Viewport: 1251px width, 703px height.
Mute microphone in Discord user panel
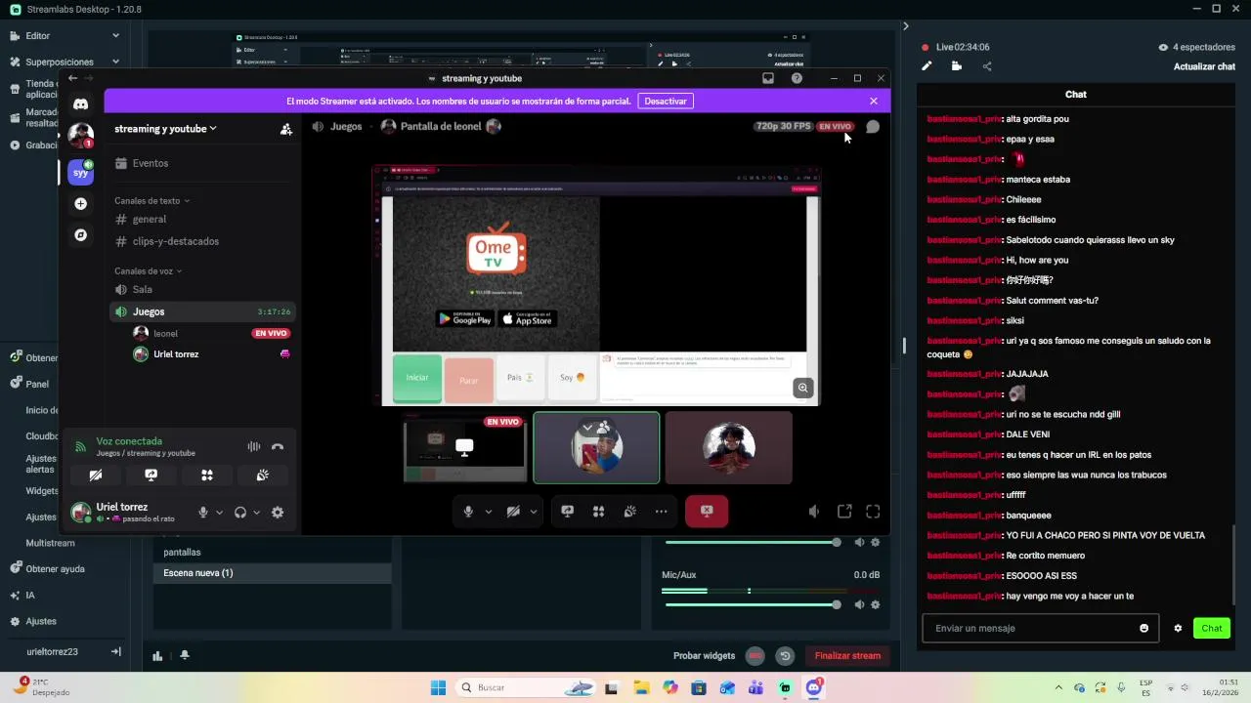pyautogui.click(x=203, y=513)
